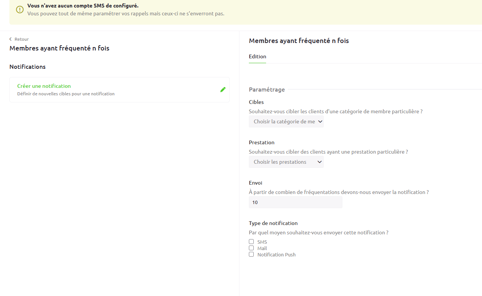Select the 'Créer une notification' link
Viewport: 482px width, 296px height.
(44, 86)
